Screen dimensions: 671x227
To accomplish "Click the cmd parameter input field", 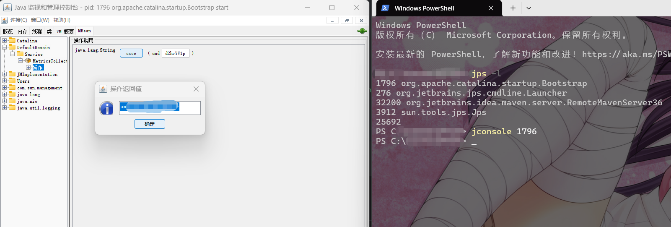I will pos(175,53).
